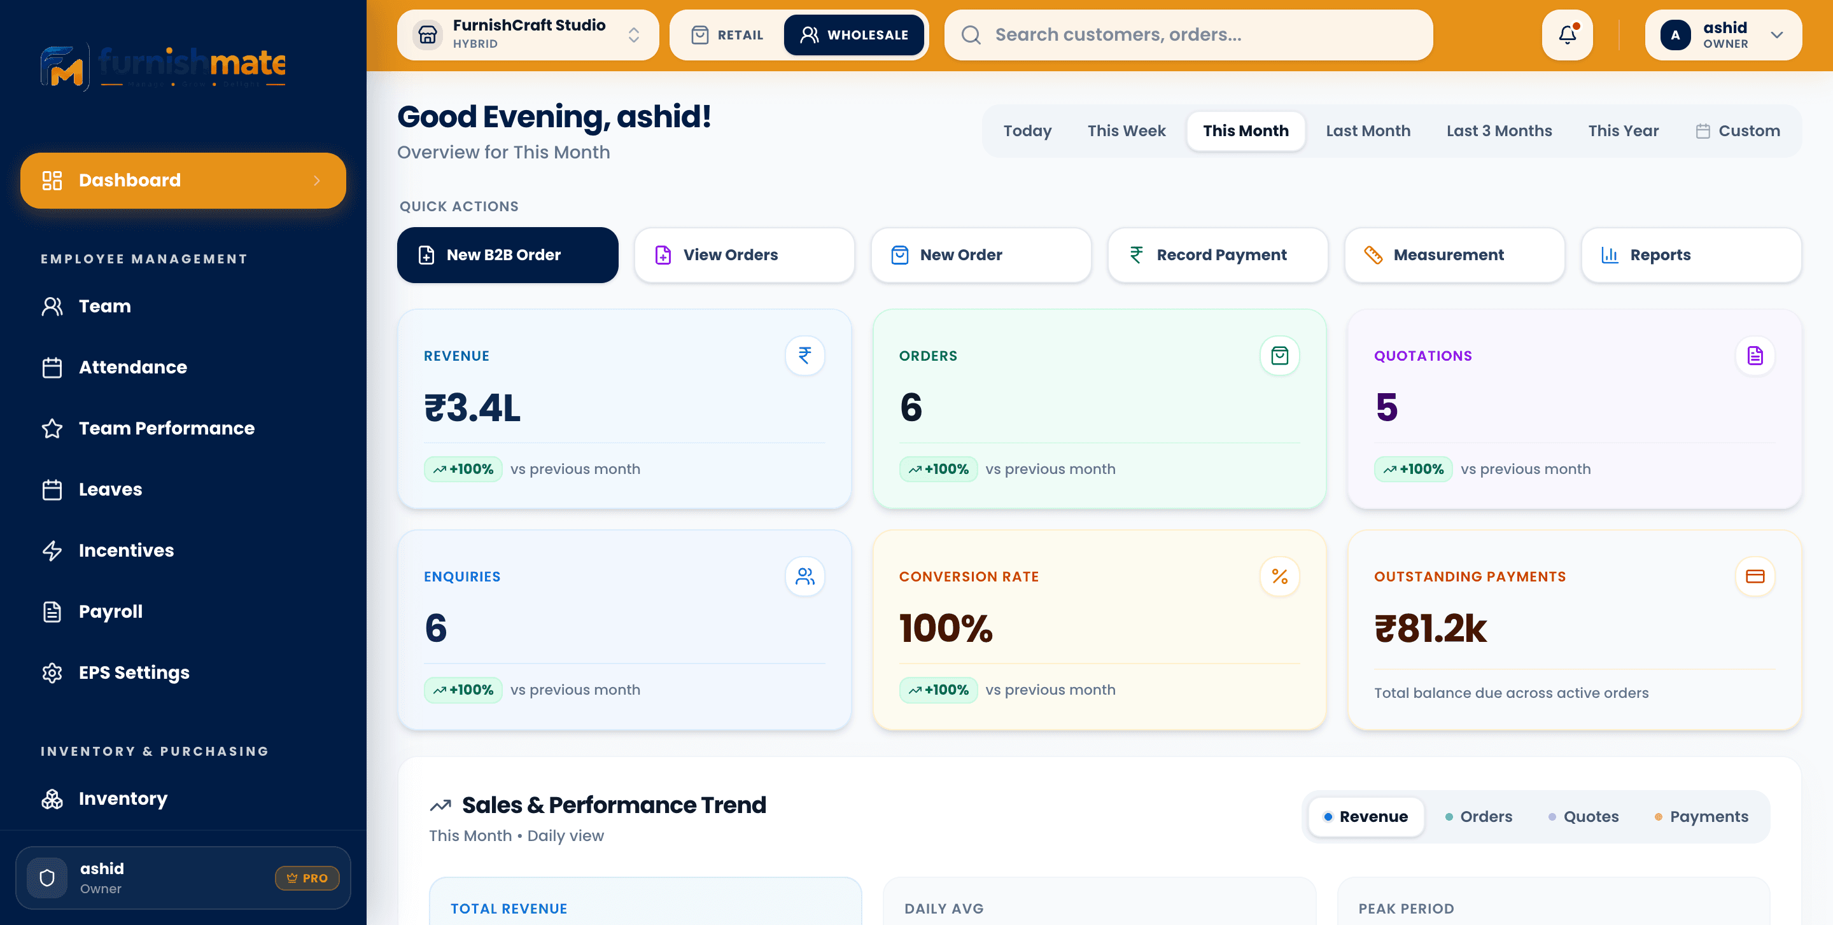Viewport: 1833px width, 925px height.
Task: Open the Custom date range picker
Action: 1738,131
